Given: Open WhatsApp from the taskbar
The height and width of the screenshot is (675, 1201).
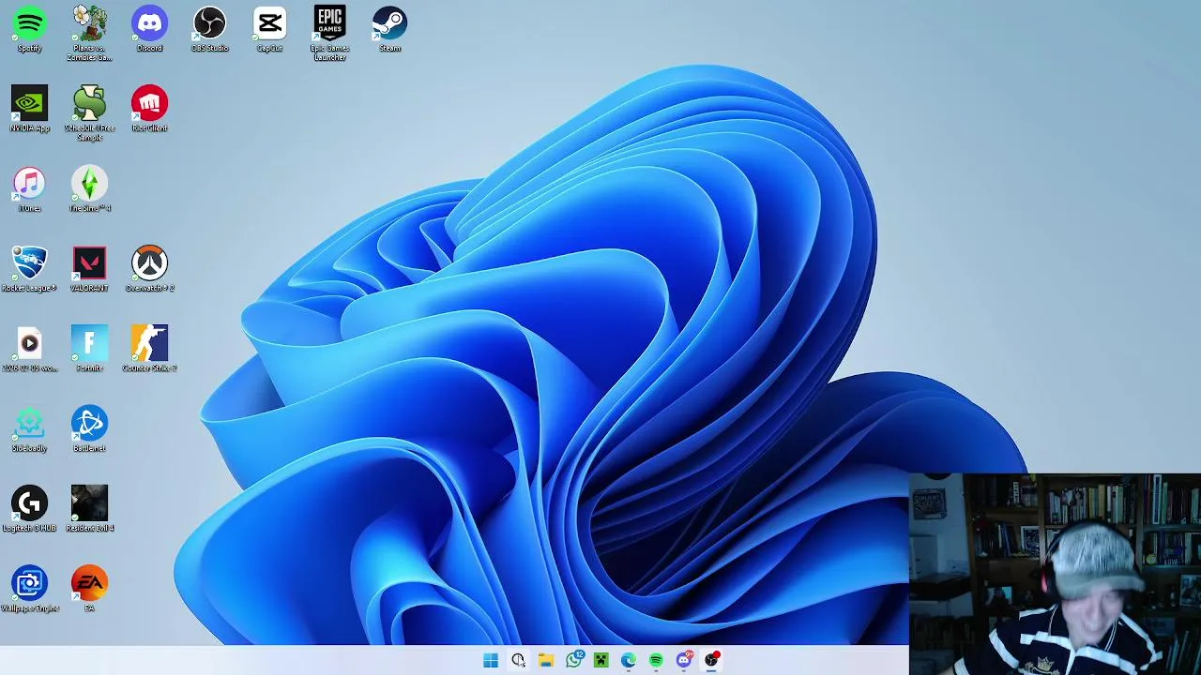Looking at the screenshot, I should 573,661.
